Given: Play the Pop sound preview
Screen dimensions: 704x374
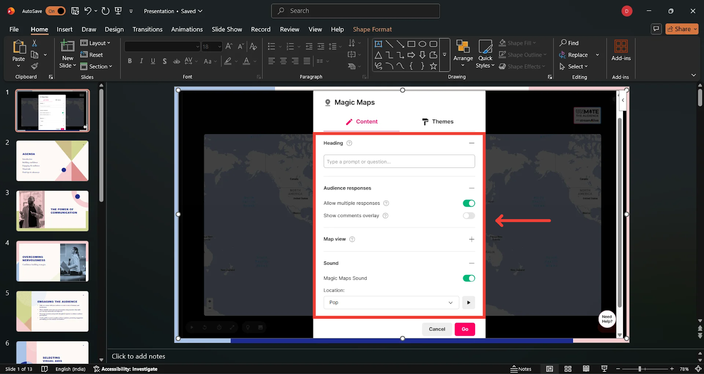Looking at the screenshot, I should tap(469, 302).
